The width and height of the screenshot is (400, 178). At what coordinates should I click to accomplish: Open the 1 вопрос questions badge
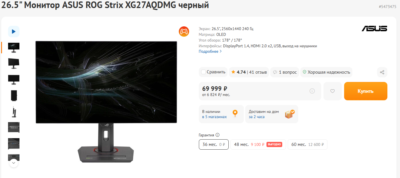285,72
